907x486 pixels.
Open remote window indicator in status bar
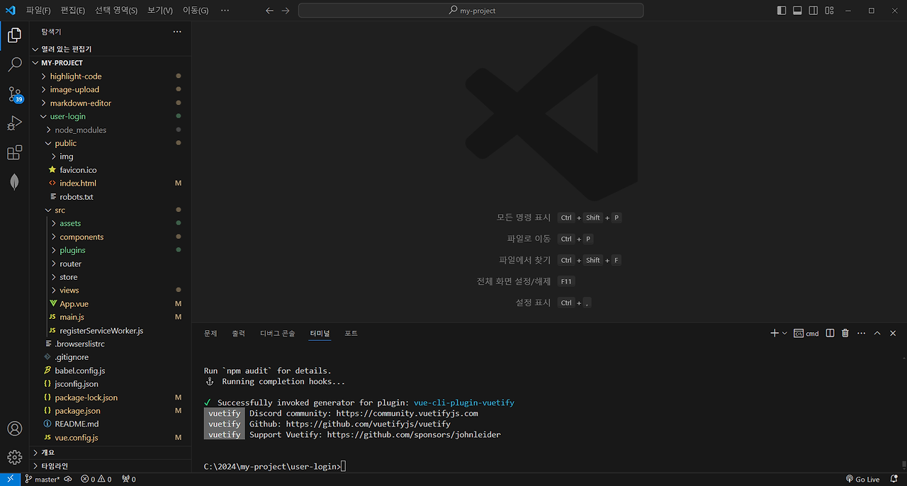[10, 479]
